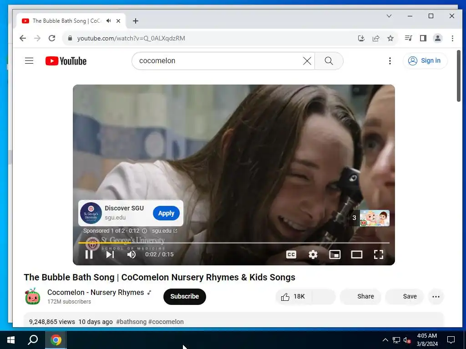Click the Apply ad button
This screenshot has width=466, height=349.
(166, 213)
